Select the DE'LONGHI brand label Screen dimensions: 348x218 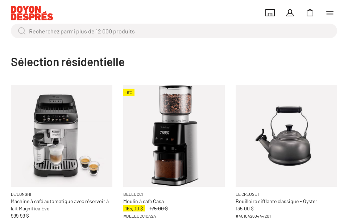tap(21, 194)
